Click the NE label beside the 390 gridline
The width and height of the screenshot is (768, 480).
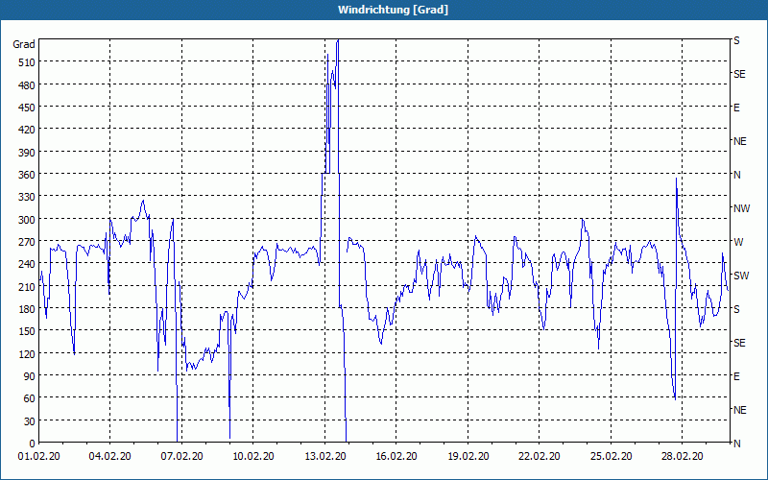click(x=739, y=141)
